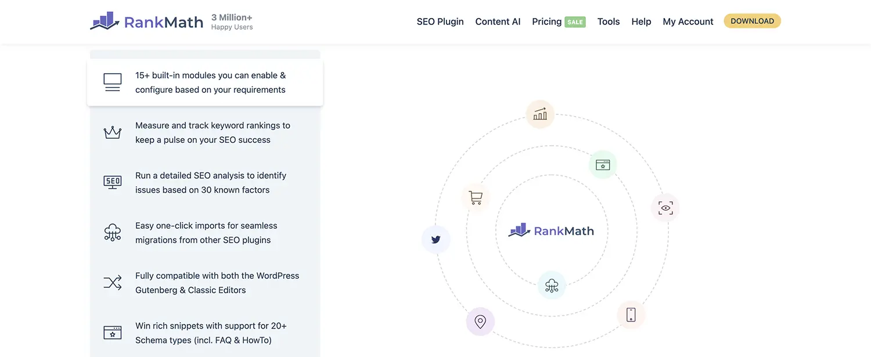Go to Content AI page
This screenshot has width=871, height=357.
click(498, 21)
